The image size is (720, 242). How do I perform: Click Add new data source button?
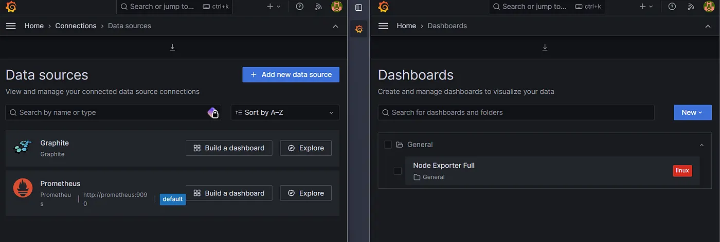291,74
